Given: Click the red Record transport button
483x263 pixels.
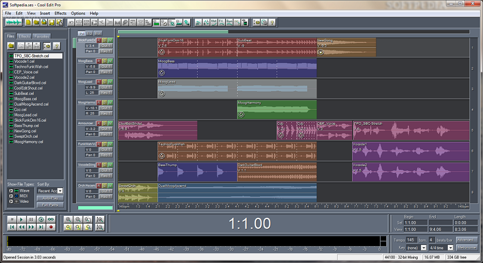Looking at the screenshot, I should tap(51, 227).
